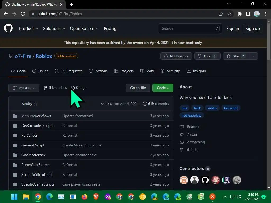Show hidden system tray icons
Viewport: 271px width, 203px height.
coord(225,197)
